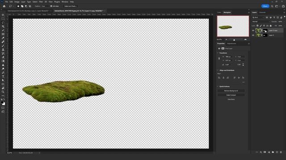Select the Eraser tool
The width and height of the screenshot is (286, 160).
point(3,57)
